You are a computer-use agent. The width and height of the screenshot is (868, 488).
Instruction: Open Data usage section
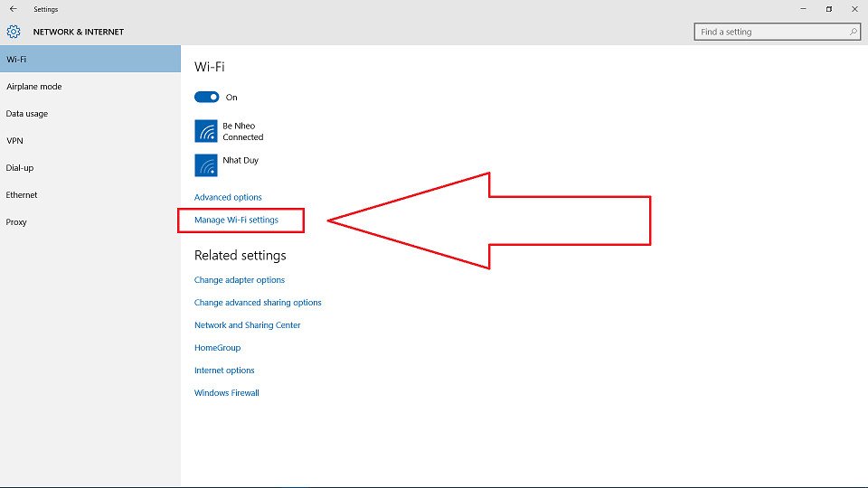(90, 114)
